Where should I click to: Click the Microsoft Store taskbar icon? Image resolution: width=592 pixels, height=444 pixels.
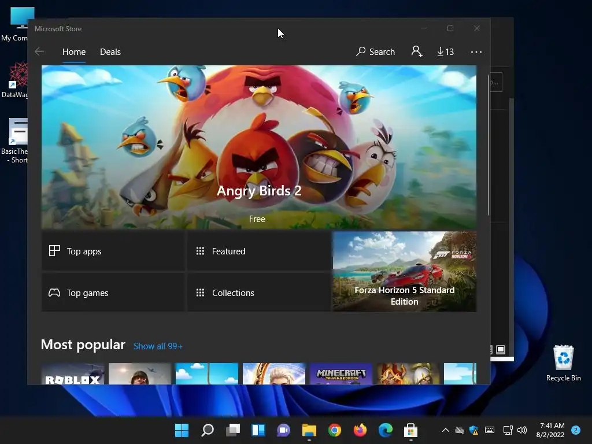click(x=411, y=430)
